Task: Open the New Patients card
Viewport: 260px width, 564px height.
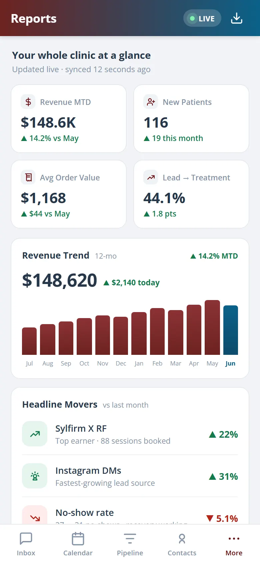Action: click(191, 119)
